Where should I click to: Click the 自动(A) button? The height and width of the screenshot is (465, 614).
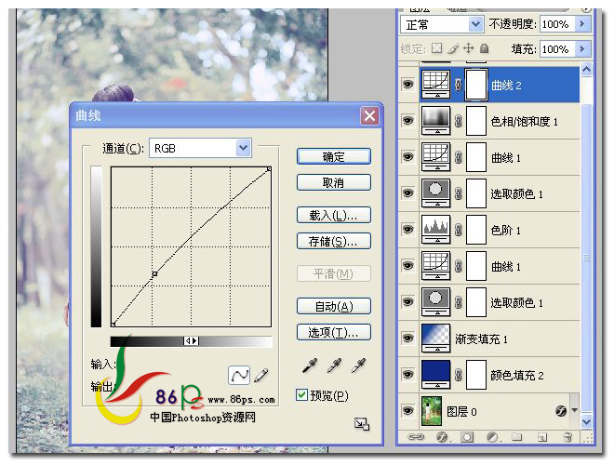(334, 306)
